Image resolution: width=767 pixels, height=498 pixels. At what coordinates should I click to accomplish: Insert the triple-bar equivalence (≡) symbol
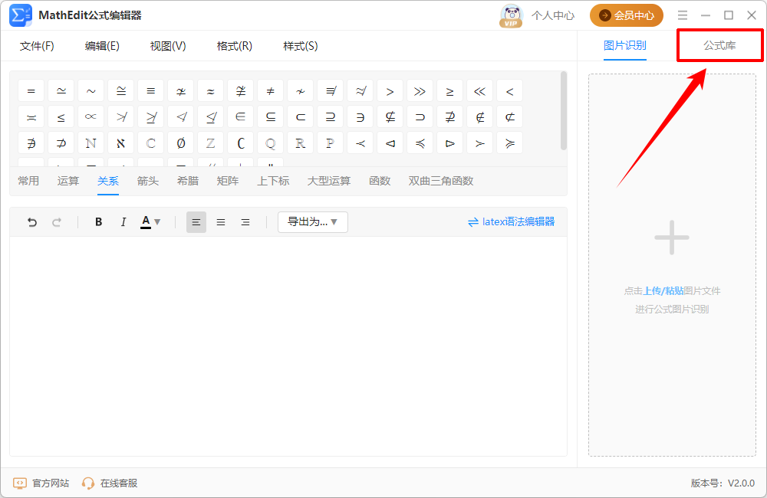click(x=150, y=91)
